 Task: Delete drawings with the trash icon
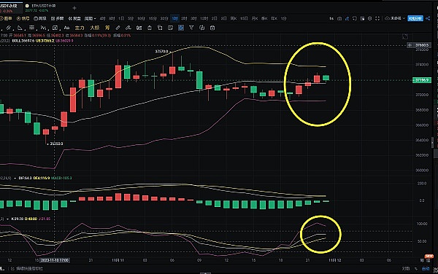(212, 28)
